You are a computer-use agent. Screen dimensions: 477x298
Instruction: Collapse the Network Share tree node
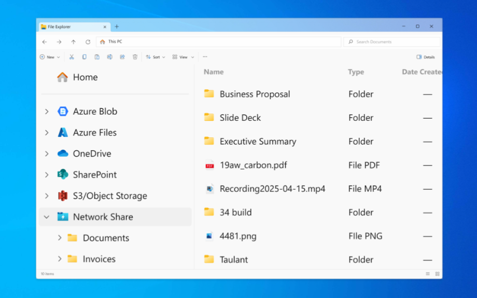47,217
